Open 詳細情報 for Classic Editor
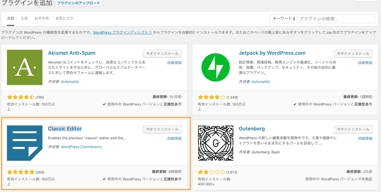The height and width of the screenshot is (192, 381). (175, 139)
